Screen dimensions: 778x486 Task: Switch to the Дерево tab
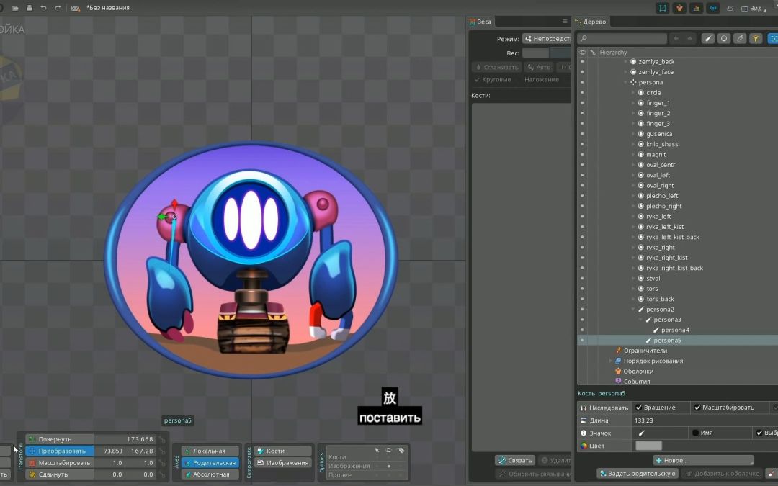(591, 22)
